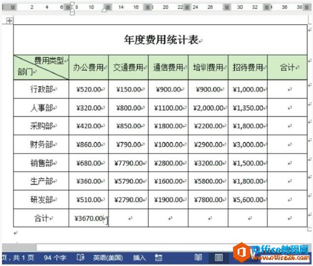Click the 财务部 row label
313x266 pixels.
[41, 145]
